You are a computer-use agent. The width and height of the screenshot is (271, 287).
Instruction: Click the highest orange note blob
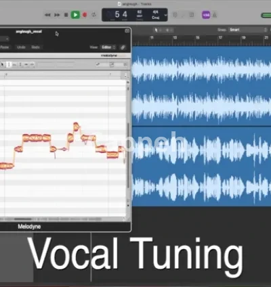point(76,127)
